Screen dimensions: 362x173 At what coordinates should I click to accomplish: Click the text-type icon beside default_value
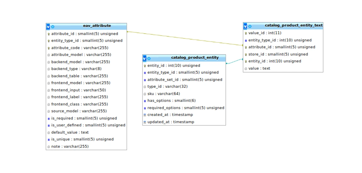tap(49, 133)
